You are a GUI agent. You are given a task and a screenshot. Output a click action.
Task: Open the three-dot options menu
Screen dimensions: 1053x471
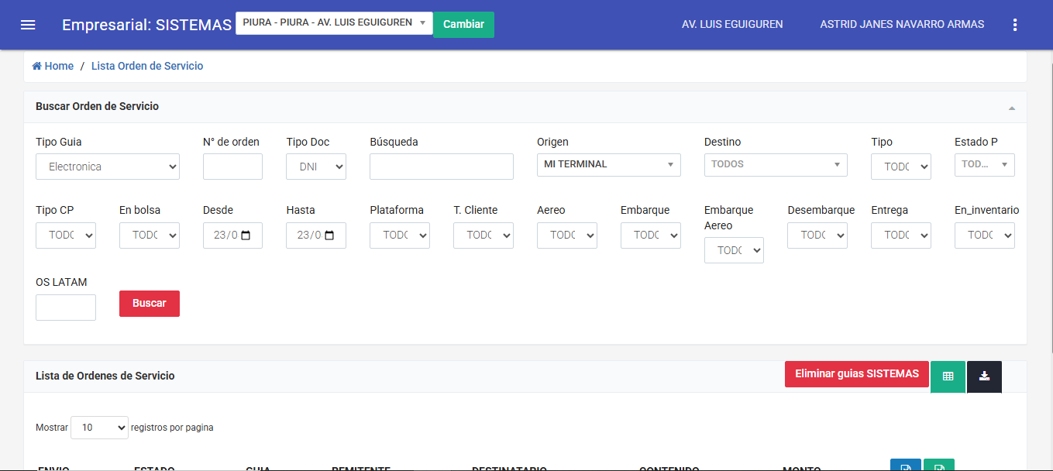click(1015, 25)
